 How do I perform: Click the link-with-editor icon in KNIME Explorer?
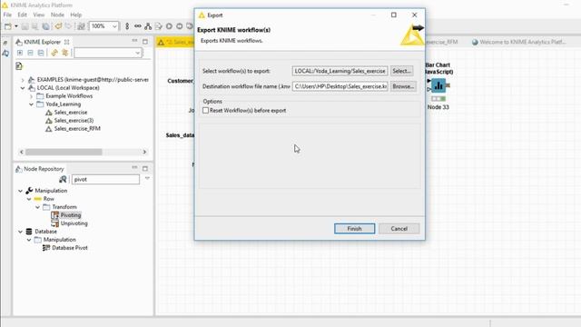pyautogui.click(x=54, y=53)
